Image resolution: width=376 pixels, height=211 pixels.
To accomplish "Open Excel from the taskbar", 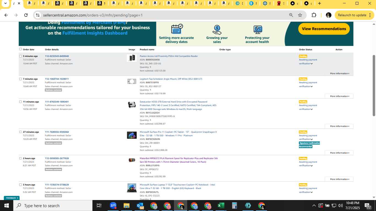I will 221,206.
